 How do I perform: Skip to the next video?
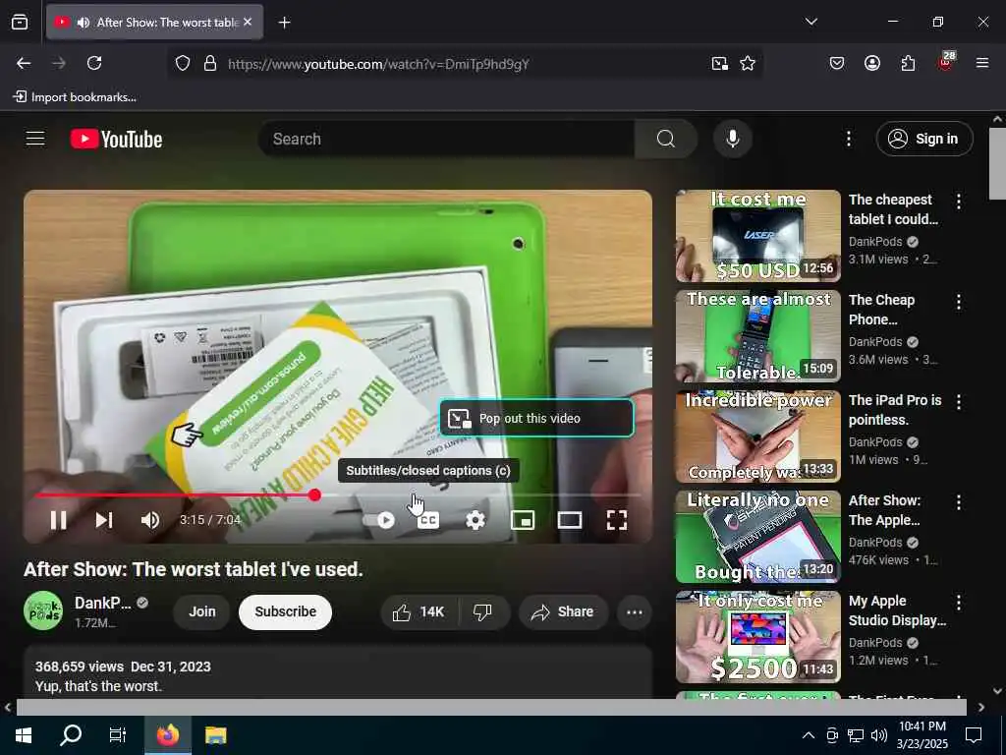[104, 520]
